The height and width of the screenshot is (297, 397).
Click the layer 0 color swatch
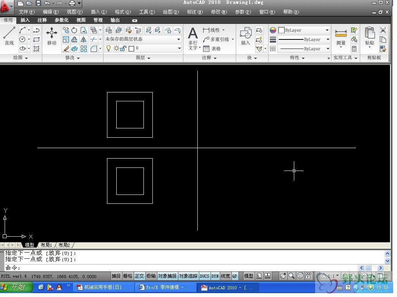point(131,48)
